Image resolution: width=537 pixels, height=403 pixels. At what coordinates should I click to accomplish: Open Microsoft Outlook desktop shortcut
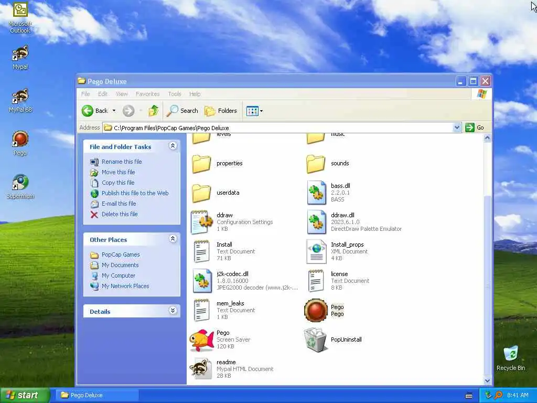coord(20,17)
